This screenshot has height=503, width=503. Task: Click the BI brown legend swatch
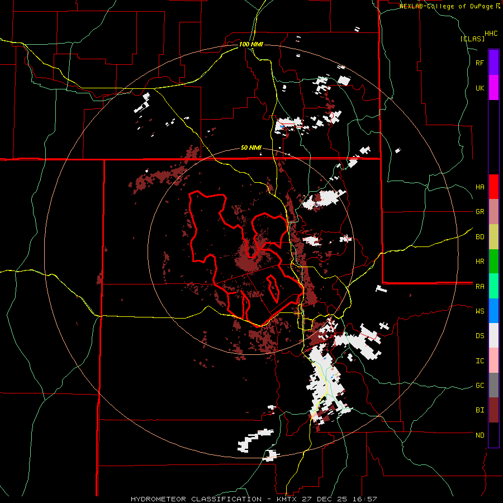(x=493, y=410)
